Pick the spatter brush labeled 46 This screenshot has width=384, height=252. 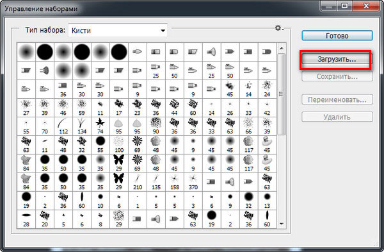(x=63, y=108)
